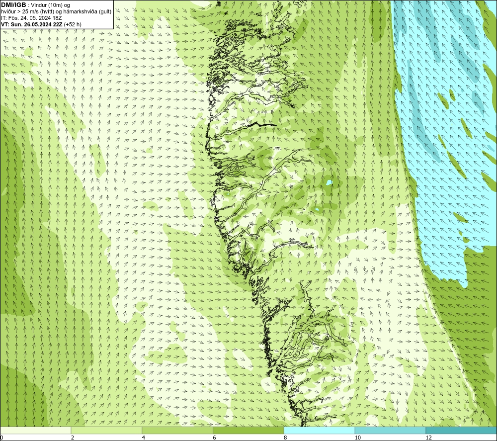Screen dimensions: 497x441
Task: Click the '0' legend scale label
Action: tap(2, 438)
